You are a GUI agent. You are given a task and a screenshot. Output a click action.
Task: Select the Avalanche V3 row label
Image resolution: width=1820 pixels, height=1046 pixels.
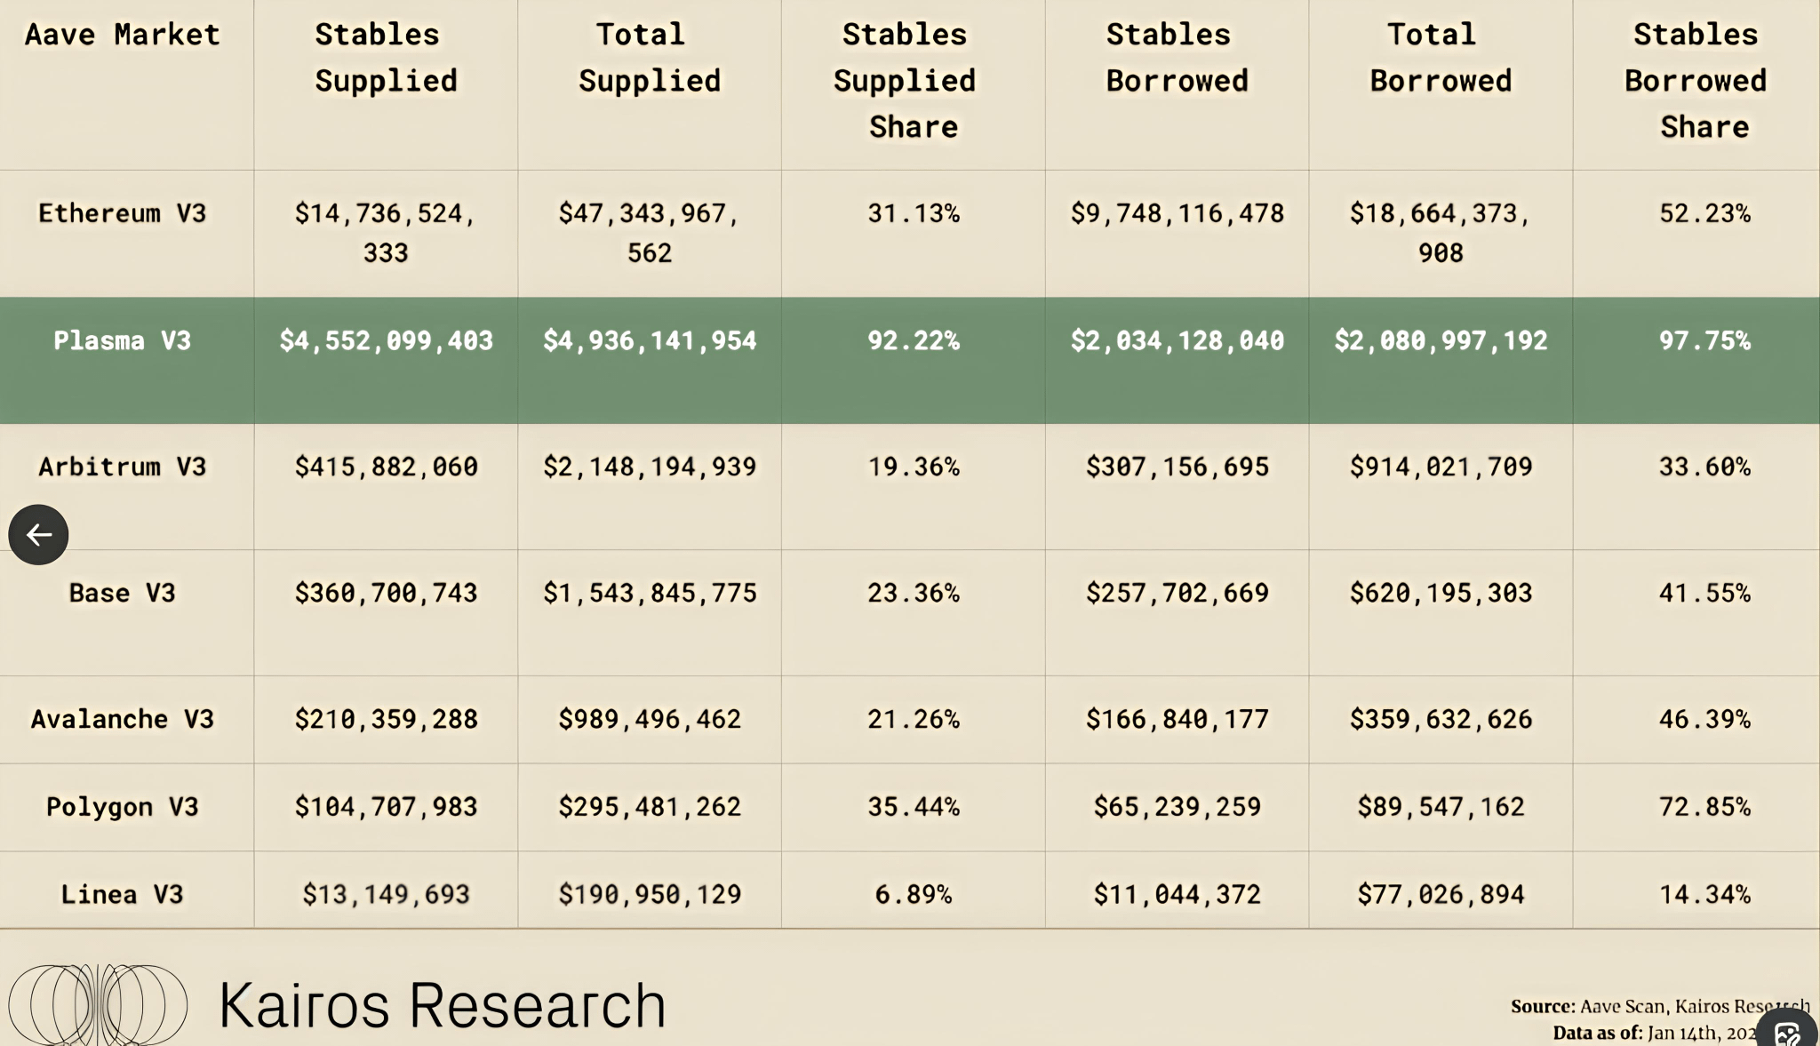pyautogui.click(x=123, y=719)
